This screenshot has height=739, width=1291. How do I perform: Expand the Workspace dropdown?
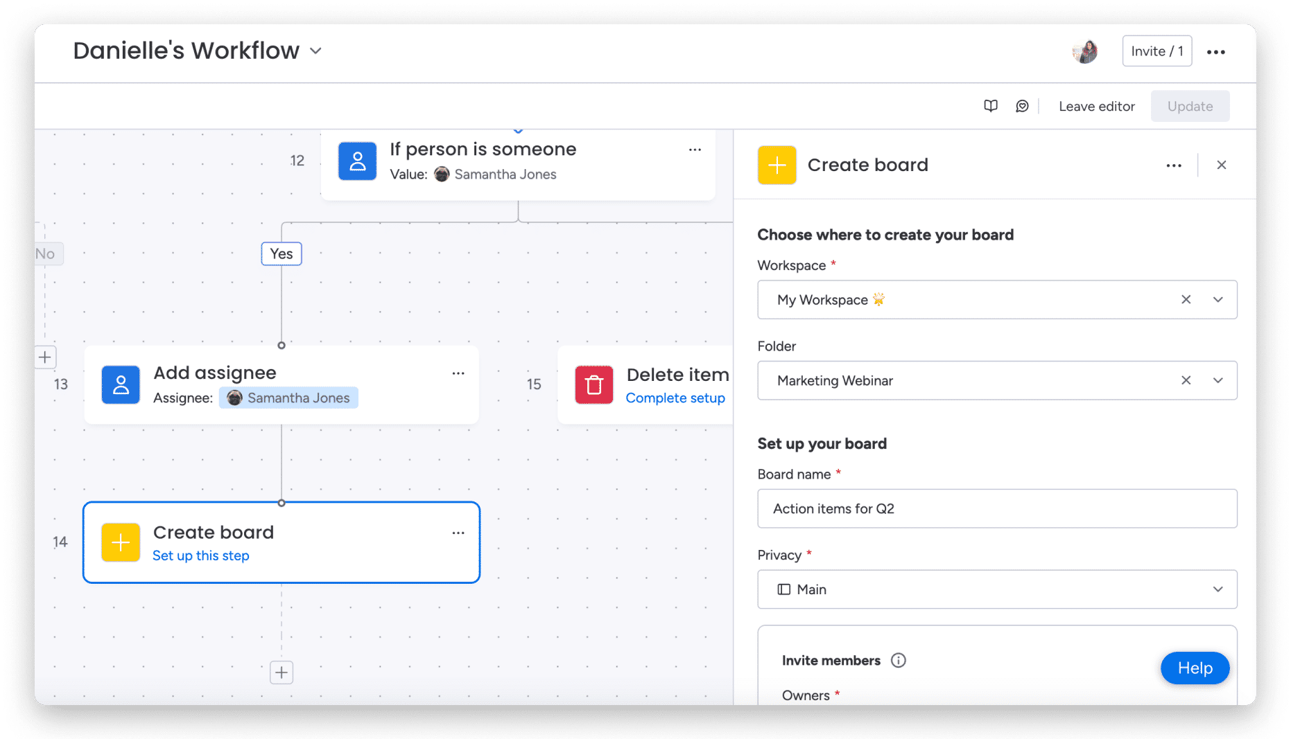point(1218,299)
